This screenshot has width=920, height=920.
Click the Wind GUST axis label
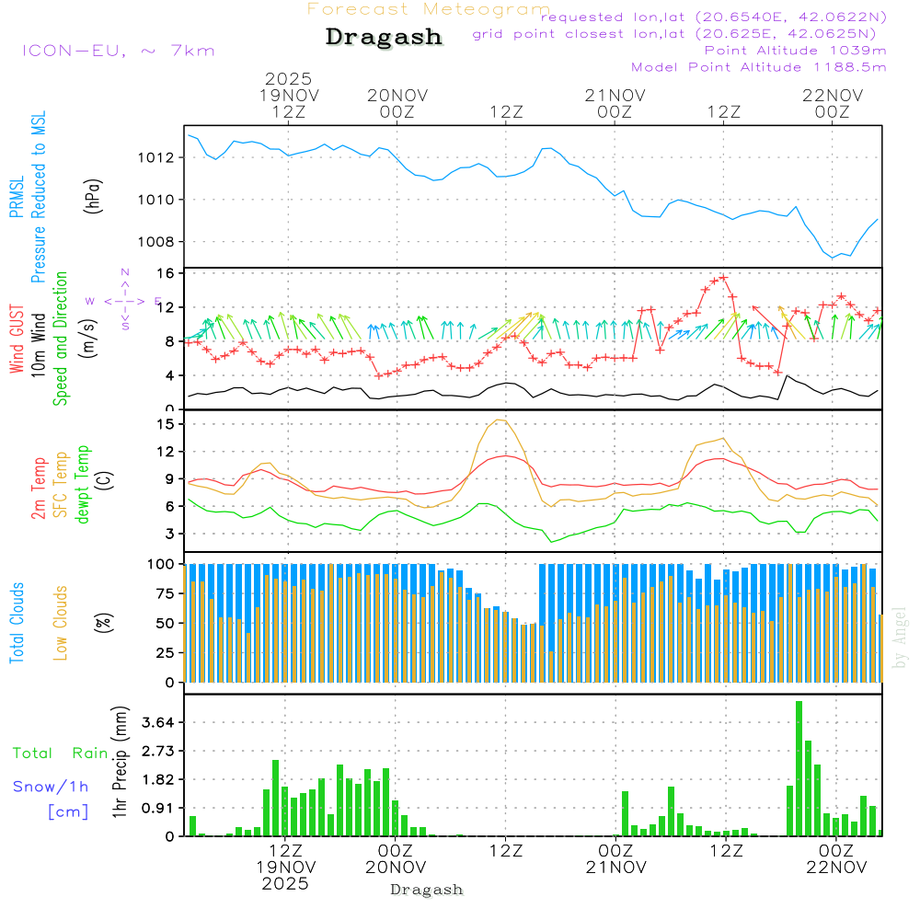coord(17,341)
